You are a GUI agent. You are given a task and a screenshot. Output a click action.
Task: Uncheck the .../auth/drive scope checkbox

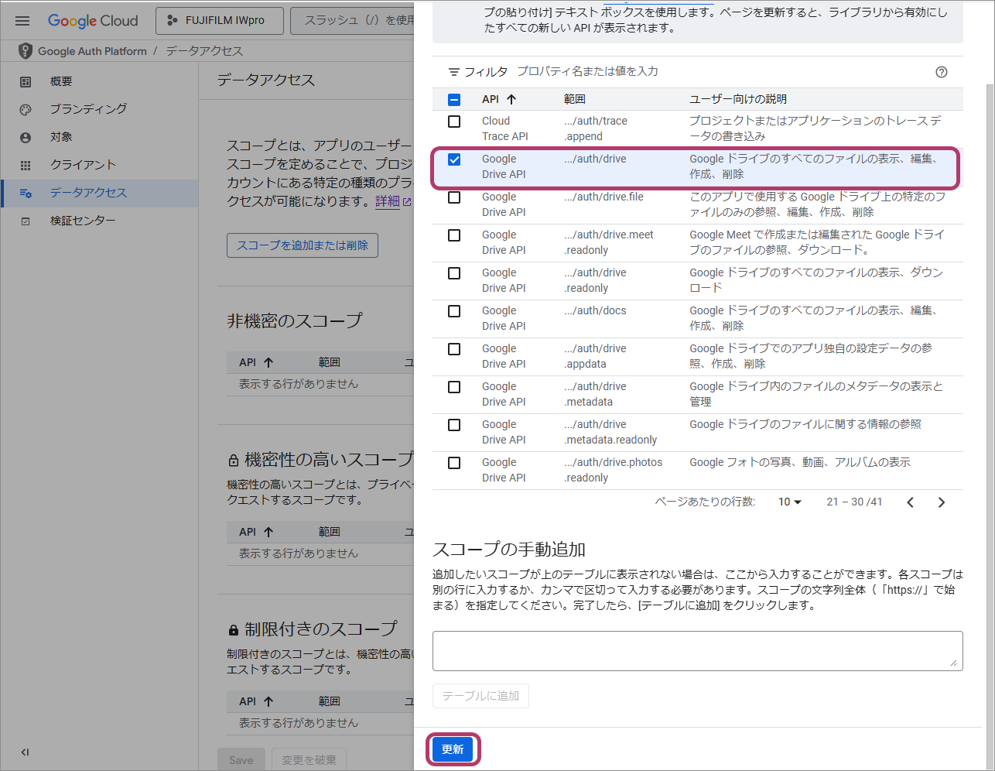pyautogui.click(x=454, y=159)
